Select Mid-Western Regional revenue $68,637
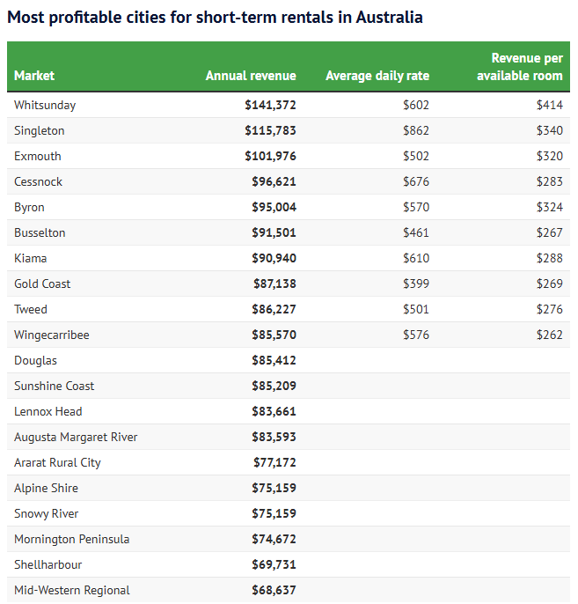The image size is (578, 604). pyautogui.click(x=274, y=590)
